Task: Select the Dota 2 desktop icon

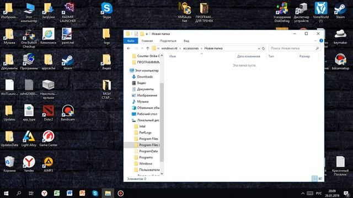Action: tap(49, 113)
